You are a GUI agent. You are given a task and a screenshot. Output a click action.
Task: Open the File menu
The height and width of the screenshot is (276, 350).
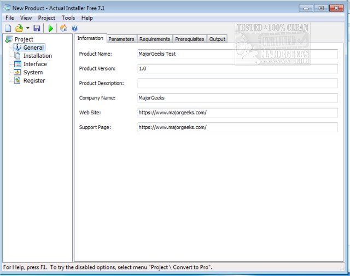click(10, 18)
